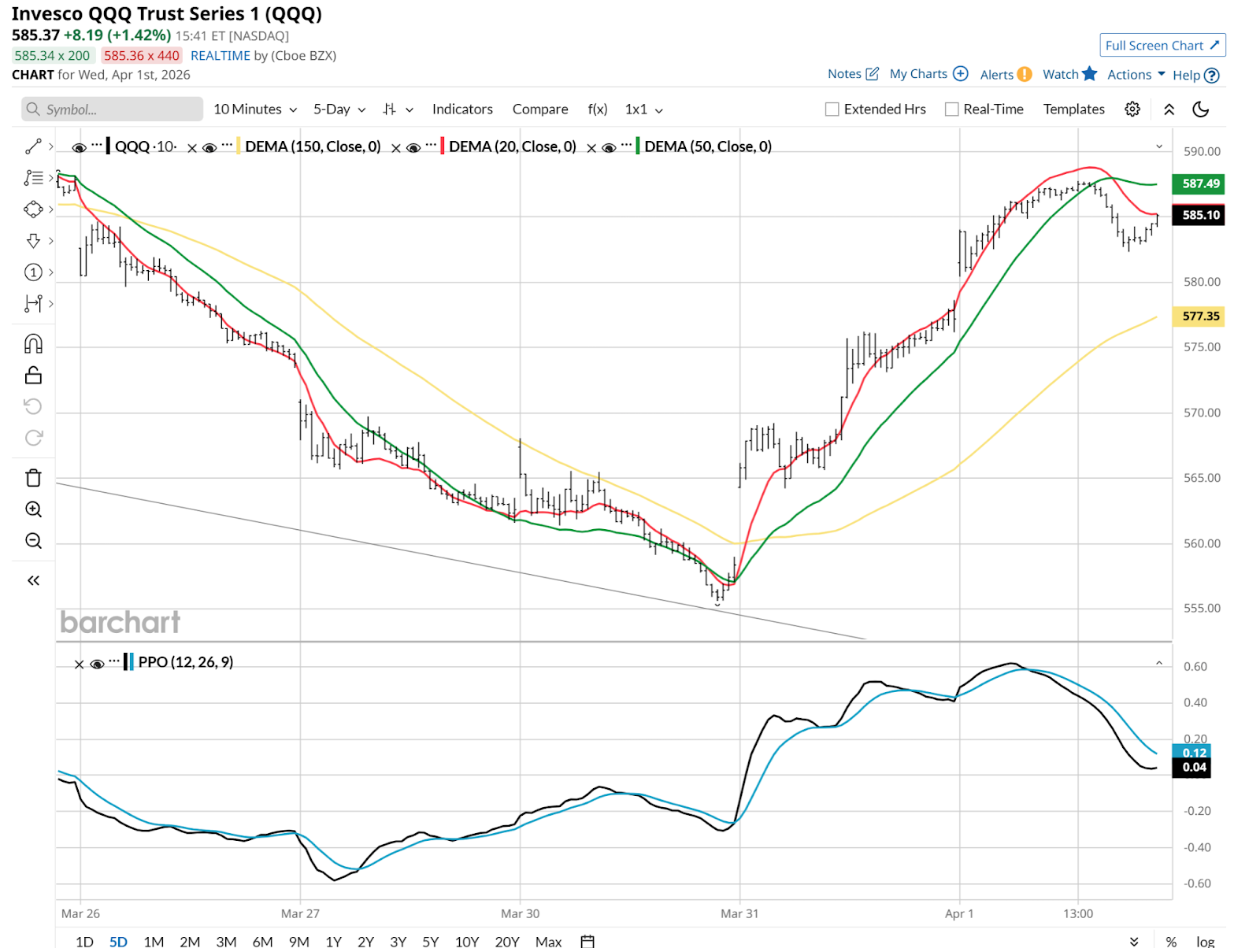Image resolution: width=1260 pixels, height=948 pixels.
Task: Toggle visibility of QQQ price plot
Action: [79, 147]
